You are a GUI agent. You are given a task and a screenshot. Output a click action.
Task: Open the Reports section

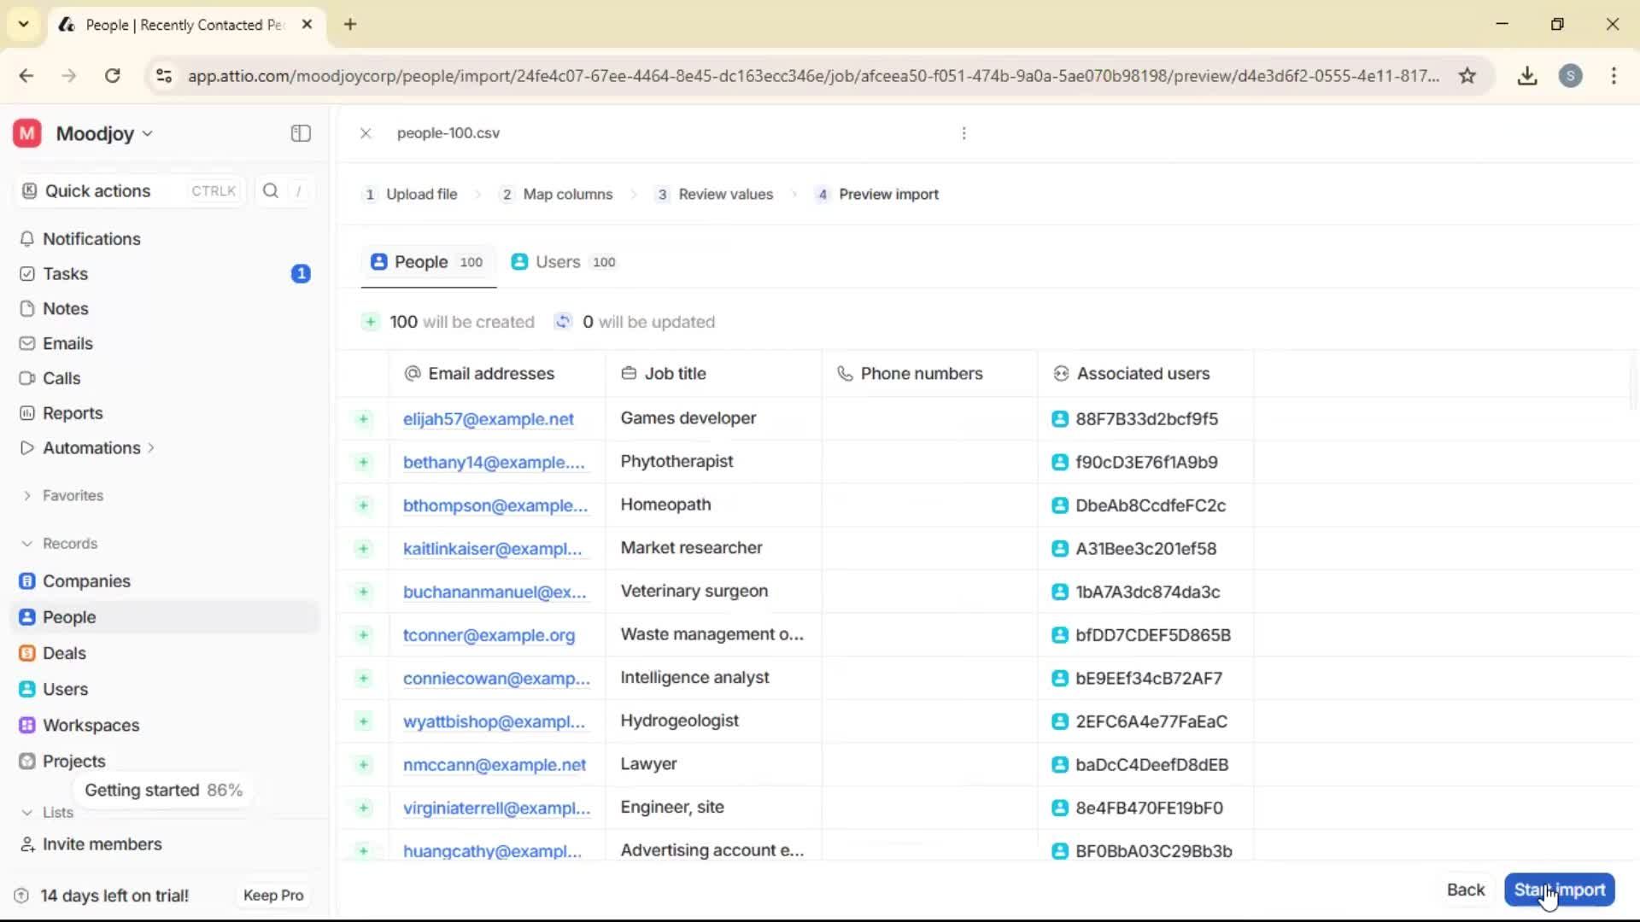point(72,413)
